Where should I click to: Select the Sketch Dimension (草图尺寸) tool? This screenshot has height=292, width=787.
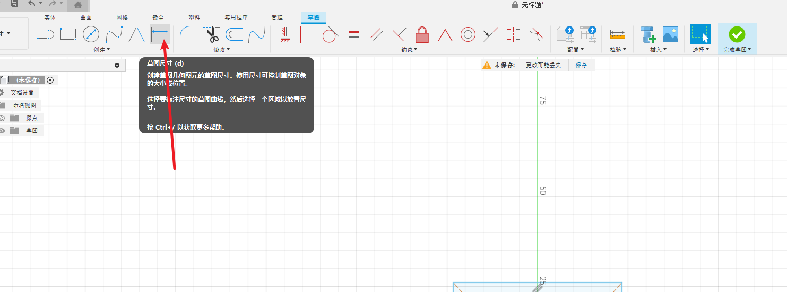point(160,34)
